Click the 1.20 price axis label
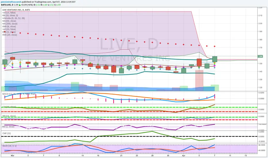268x158 pixels. point(260,88)
